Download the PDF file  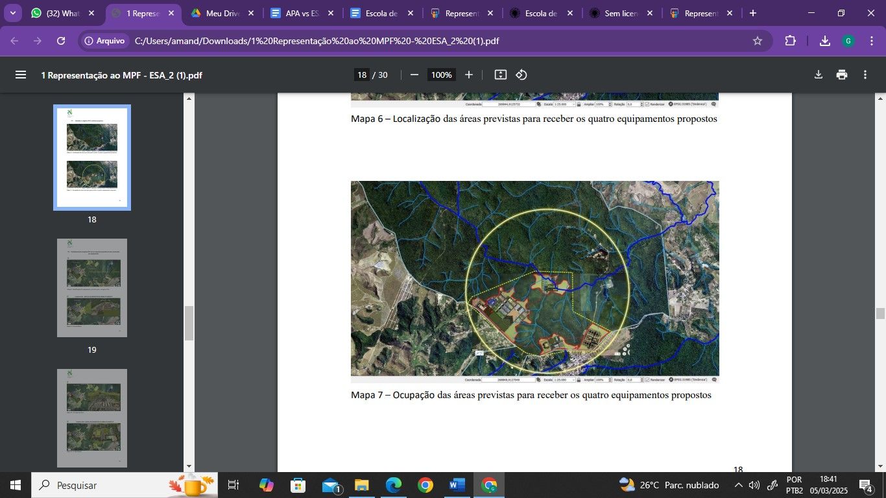pos(819,75)
